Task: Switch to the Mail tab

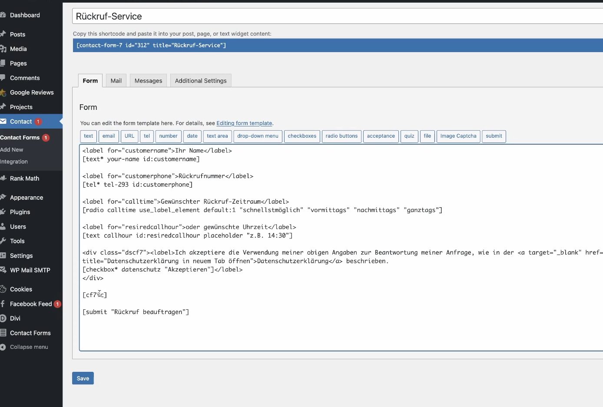Action: pyautogui.click(x=116, y=81)
